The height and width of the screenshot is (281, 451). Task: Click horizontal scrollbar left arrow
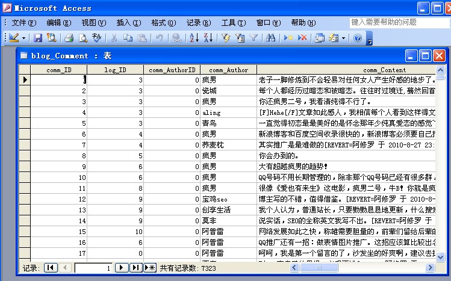(294, 268)
